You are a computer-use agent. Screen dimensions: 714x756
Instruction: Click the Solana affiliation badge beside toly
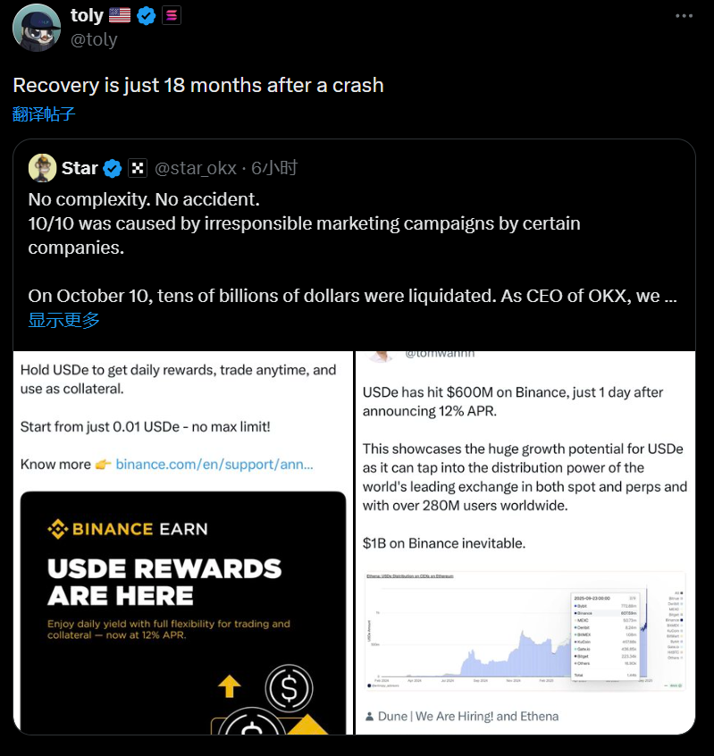pos(172,16)
